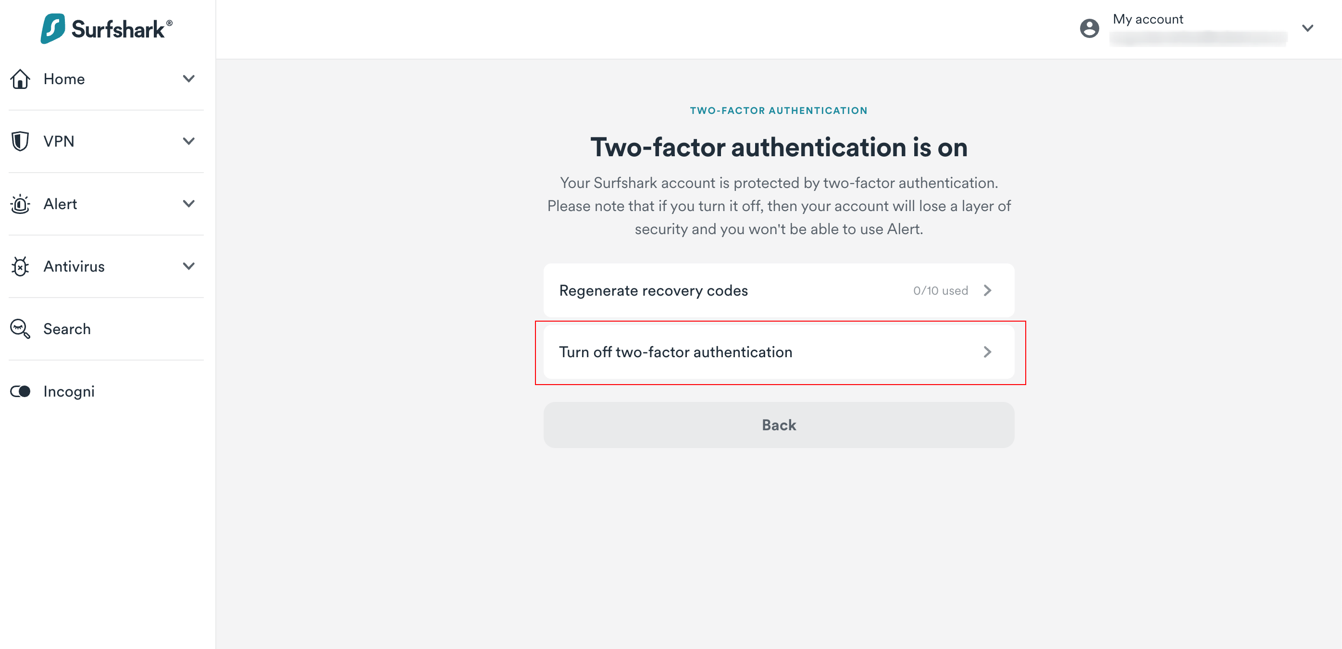1342x649 pixels.
Task: Click the Antivirus bug icon
Action: point(20,267)
